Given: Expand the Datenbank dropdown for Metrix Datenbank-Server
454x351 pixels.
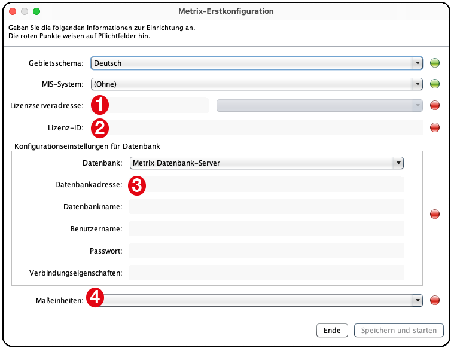Looking at the screenshot, I should coord(267,163).
